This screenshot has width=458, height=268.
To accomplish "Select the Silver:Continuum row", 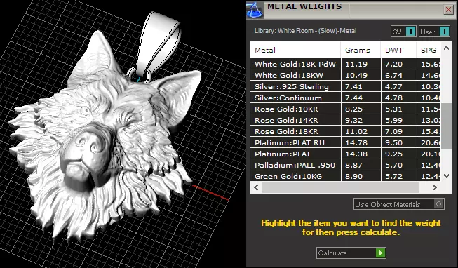I will coord(346,98).
